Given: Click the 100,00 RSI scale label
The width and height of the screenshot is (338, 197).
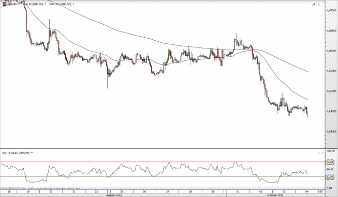Looking at the screenshot, I should tap(331, 151).
